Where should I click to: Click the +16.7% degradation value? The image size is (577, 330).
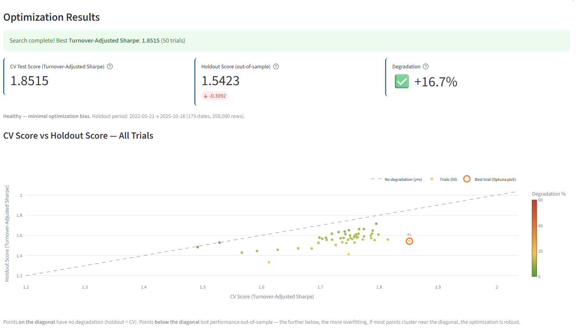click(435, 82)
